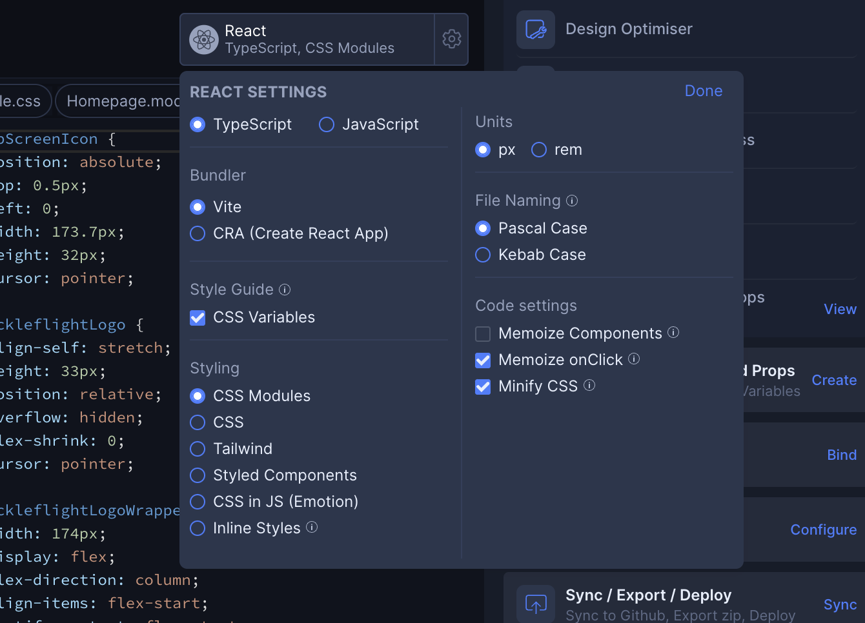
Task: Click the Sync link
Action: [x=840, y=604]
